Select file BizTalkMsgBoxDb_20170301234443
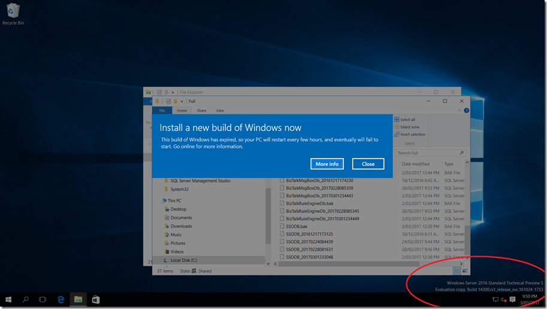 [319, 196]
